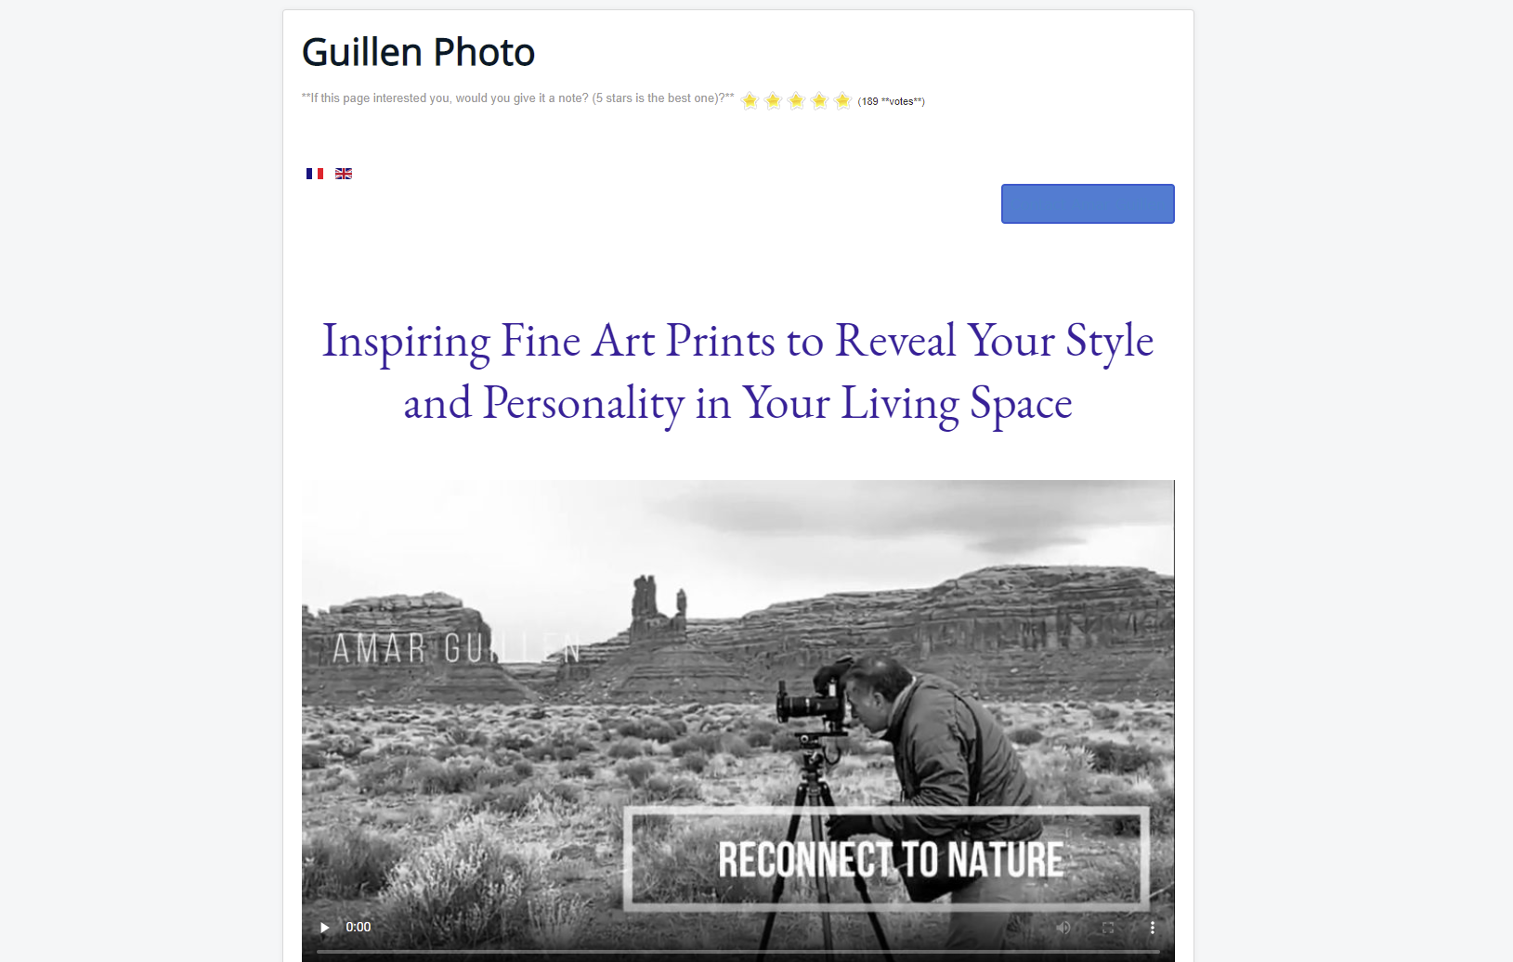
Task: Rate the page one star
Action: [x=750, y=100]
